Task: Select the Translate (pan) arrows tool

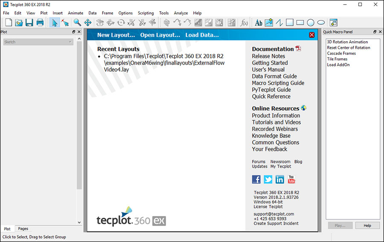Action: click(x=88, y=23)
